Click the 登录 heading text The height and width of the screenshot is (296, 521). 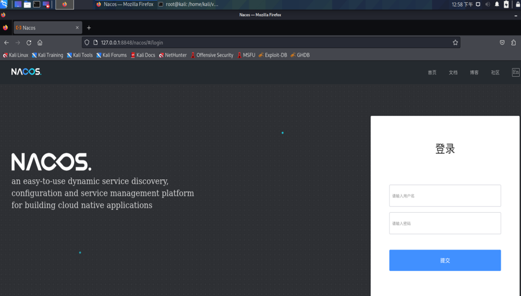click(445, 149)
